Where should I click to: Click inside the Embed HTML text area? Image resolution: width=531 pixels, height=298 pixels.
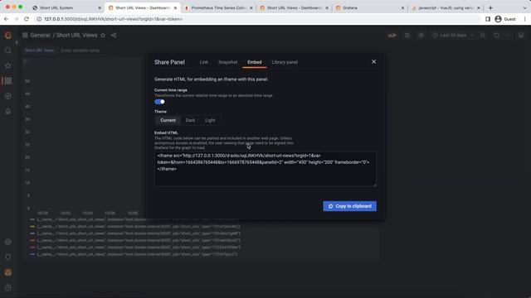(x=265, y=169)
